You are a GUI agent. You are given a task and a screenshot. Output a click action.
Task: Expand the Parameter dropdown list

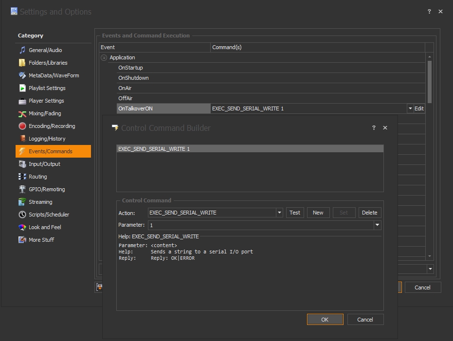377,225
